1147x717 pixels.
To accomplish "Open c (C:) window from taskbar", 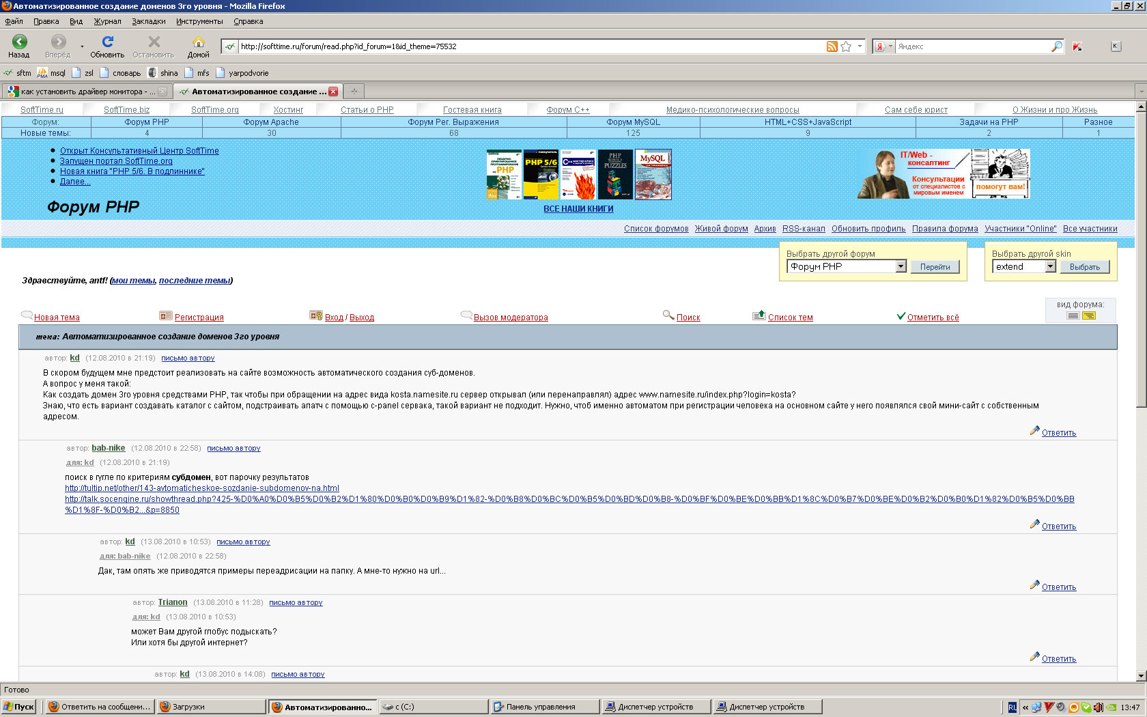I will coord(434,707).
